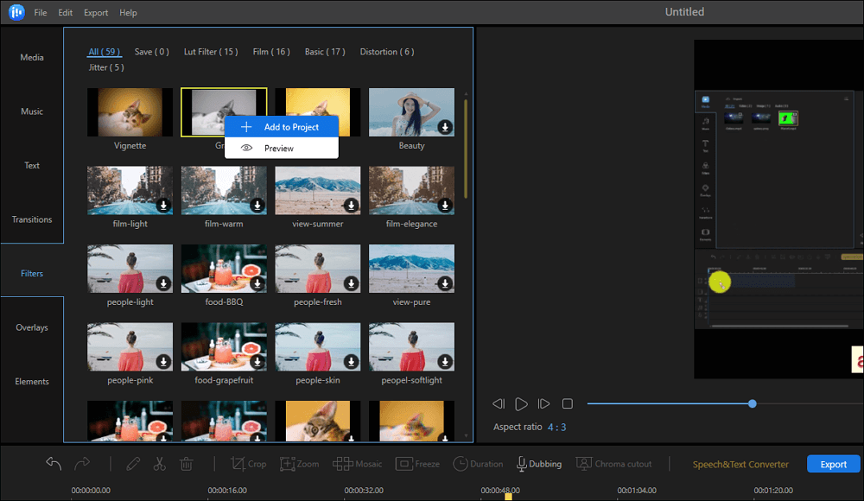Viewport: 864px width, 501px height.
Task: Click the stop playback square icon
Action: coord(568,403)
